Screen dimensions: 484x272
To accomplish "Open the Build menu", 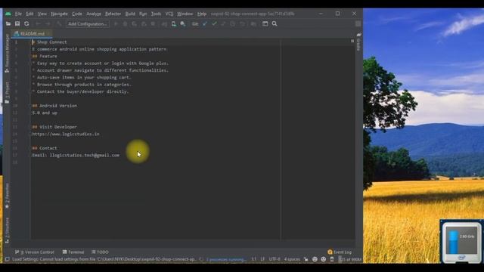I will click(x=130, y=14).
